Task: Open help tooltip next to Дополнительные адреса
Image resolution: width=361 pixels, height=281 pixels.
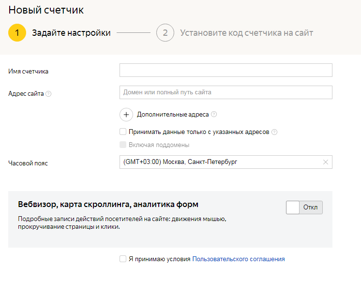Action: pos(214,115)
